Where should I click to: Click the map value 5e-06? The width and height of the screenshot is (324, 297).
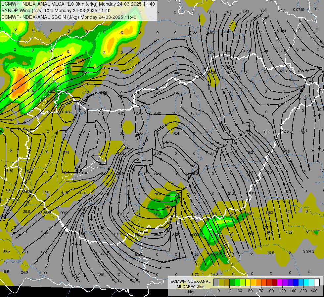point(300,50)
